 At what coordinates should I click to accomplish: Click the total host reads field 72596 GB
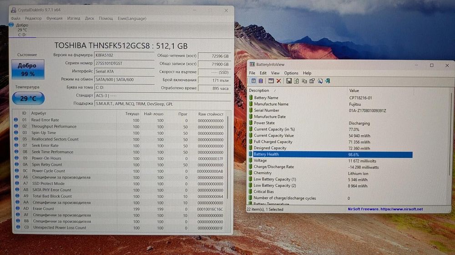pos(214,56)
